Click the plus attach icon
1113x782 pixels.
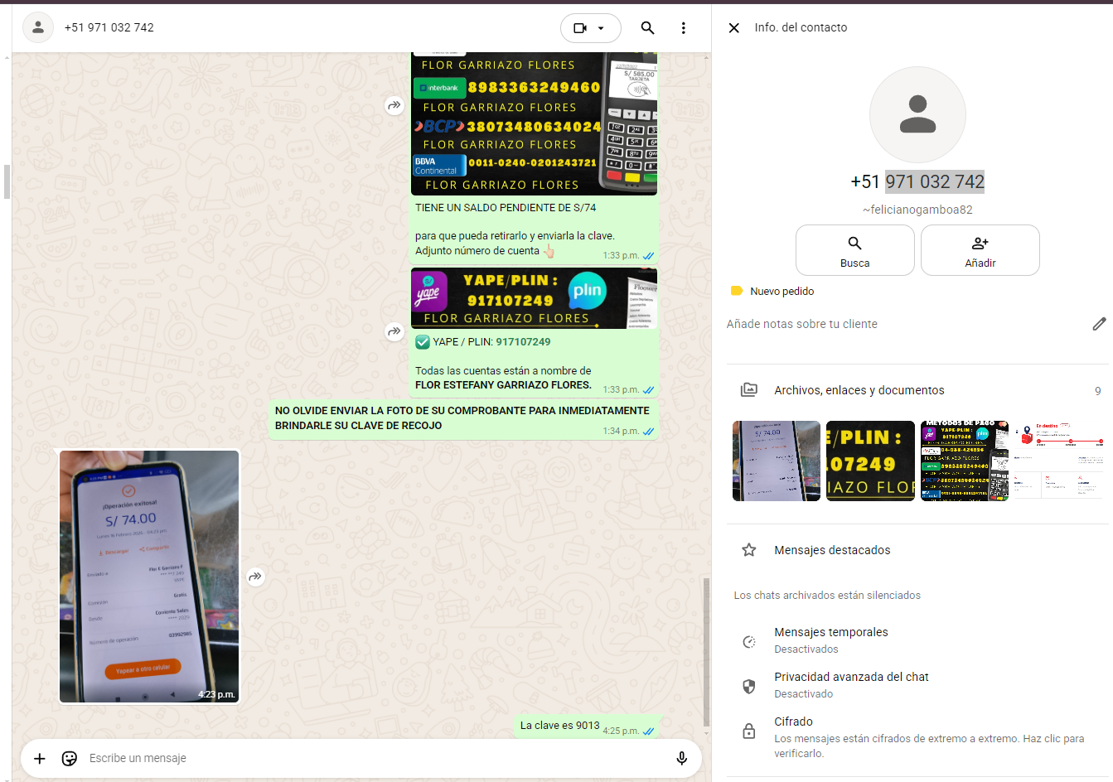39,758
